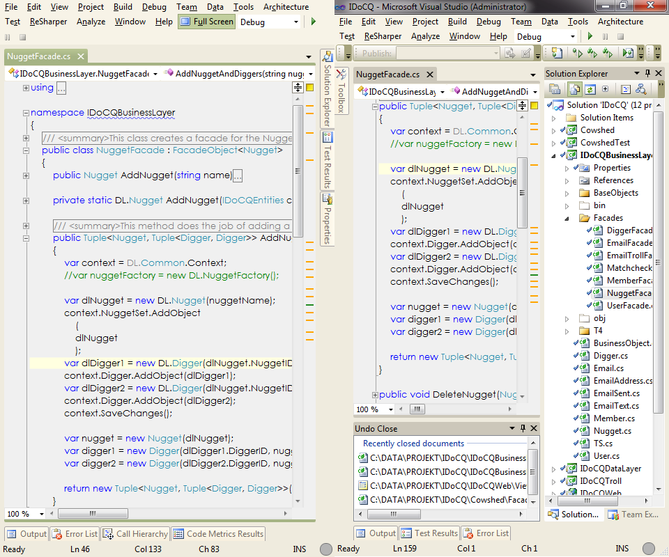Click the debug tests in current context icon
Screen dimensions: 669x557
pos(628,54)
